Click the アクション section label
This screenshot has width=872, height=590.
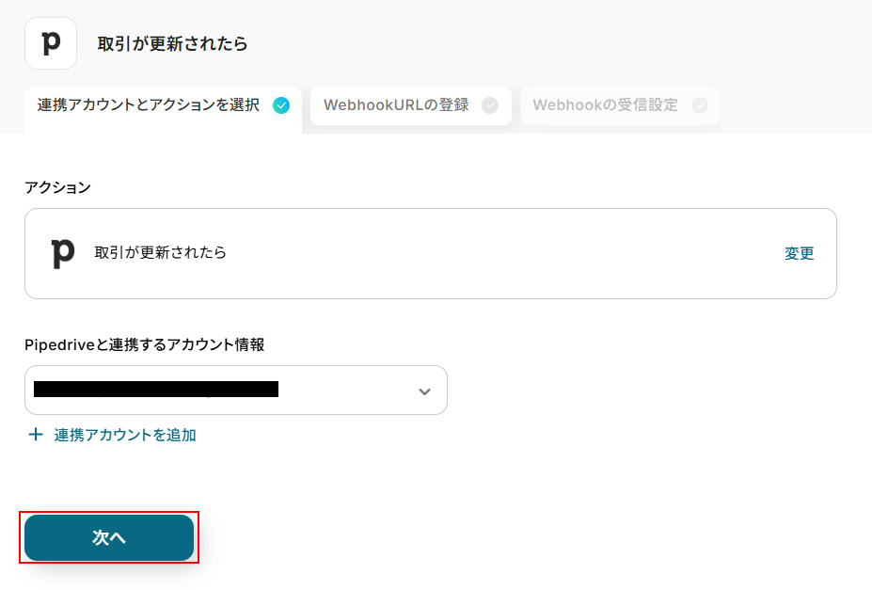pyautogui.click(x=57, y=187)
